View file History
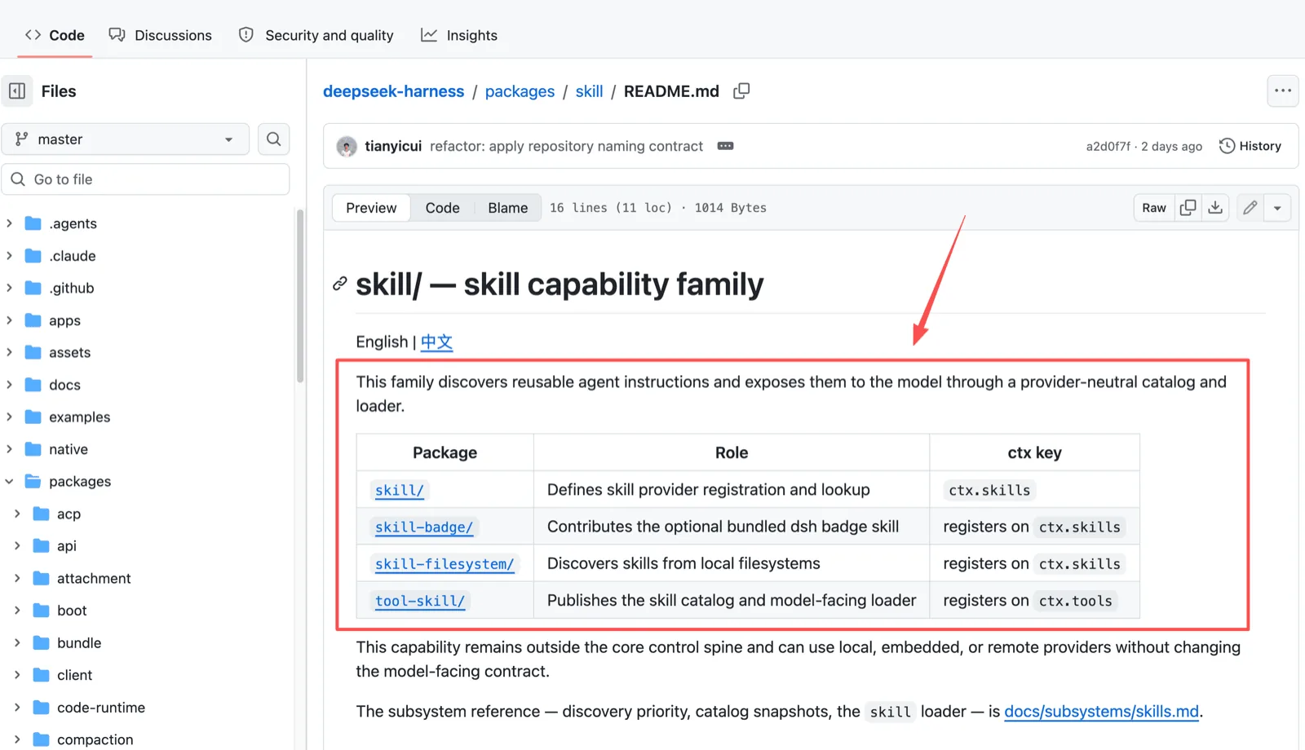This screenshot has height=750, width=1305. click(1250, 146)
